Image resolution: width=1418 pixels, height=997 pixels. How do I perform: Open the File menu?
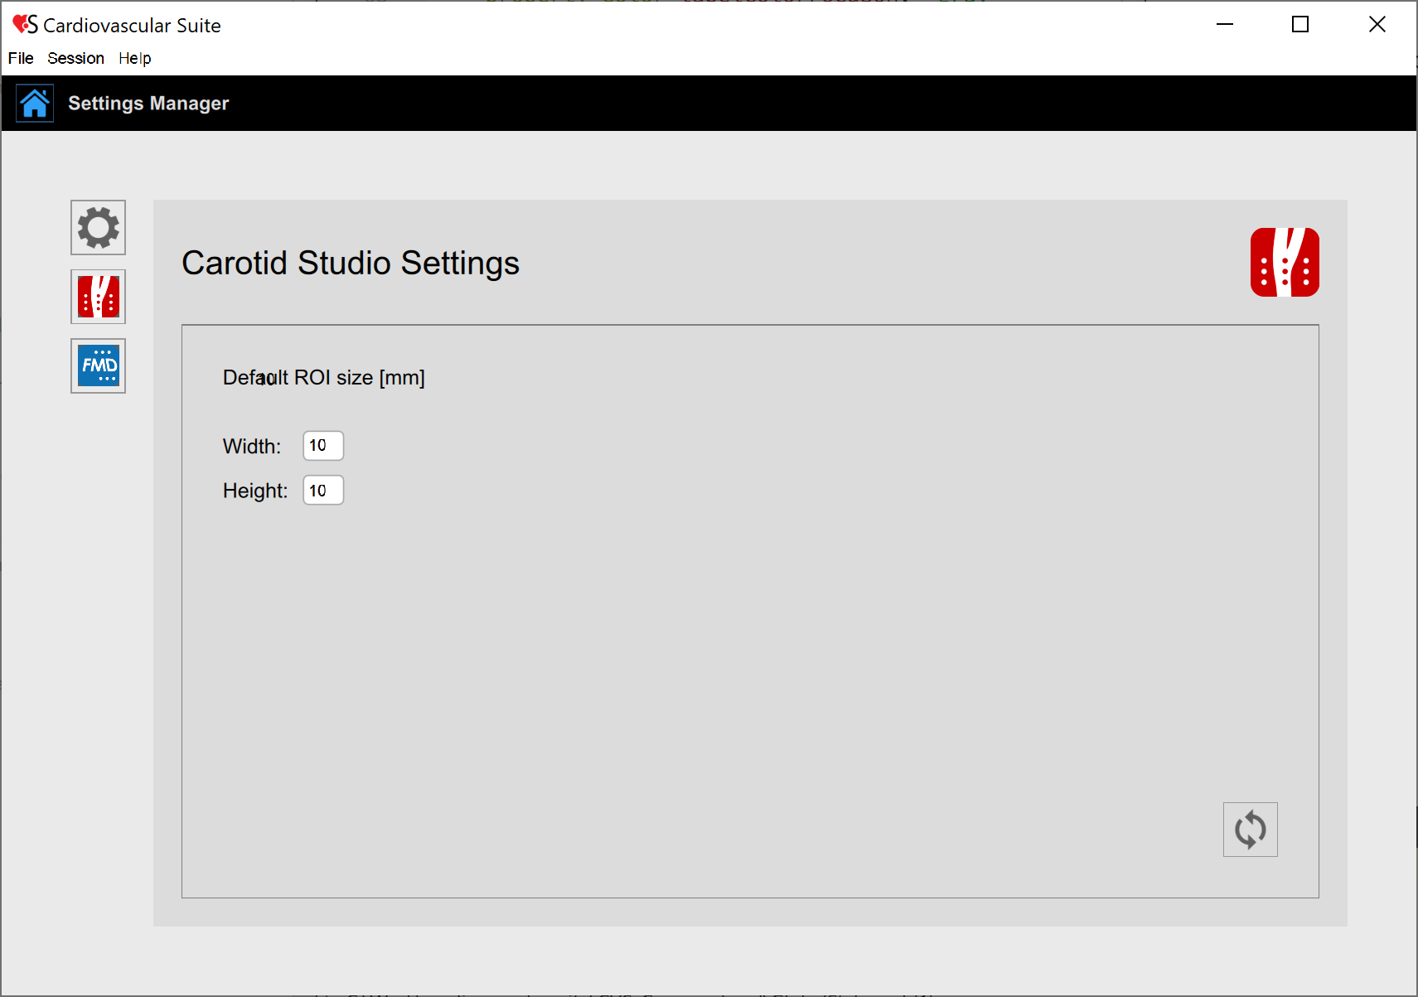click(21, 58)
